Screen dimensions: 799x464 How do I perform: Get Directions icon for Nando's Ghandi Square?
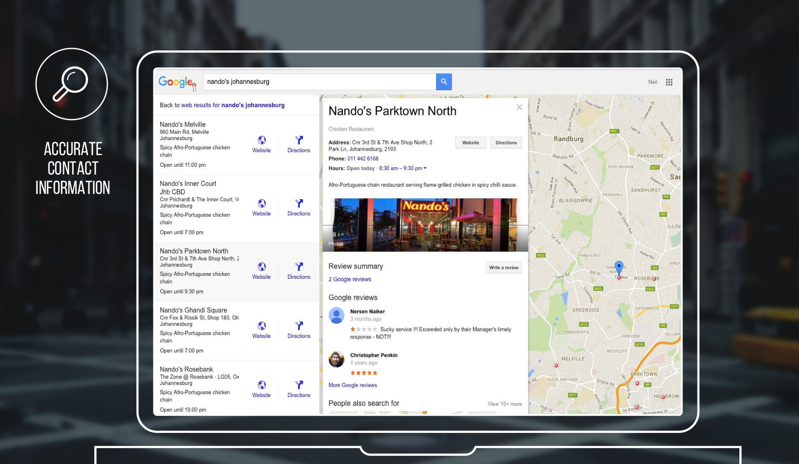pyautogui.click(x=299, y=326)
